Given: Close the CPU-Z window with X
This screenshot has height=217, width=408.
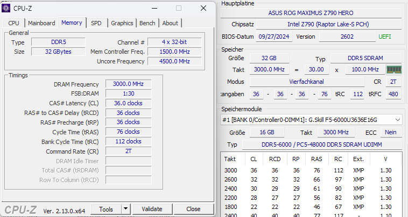Looking at the screenshot, I should click(203, 8).
